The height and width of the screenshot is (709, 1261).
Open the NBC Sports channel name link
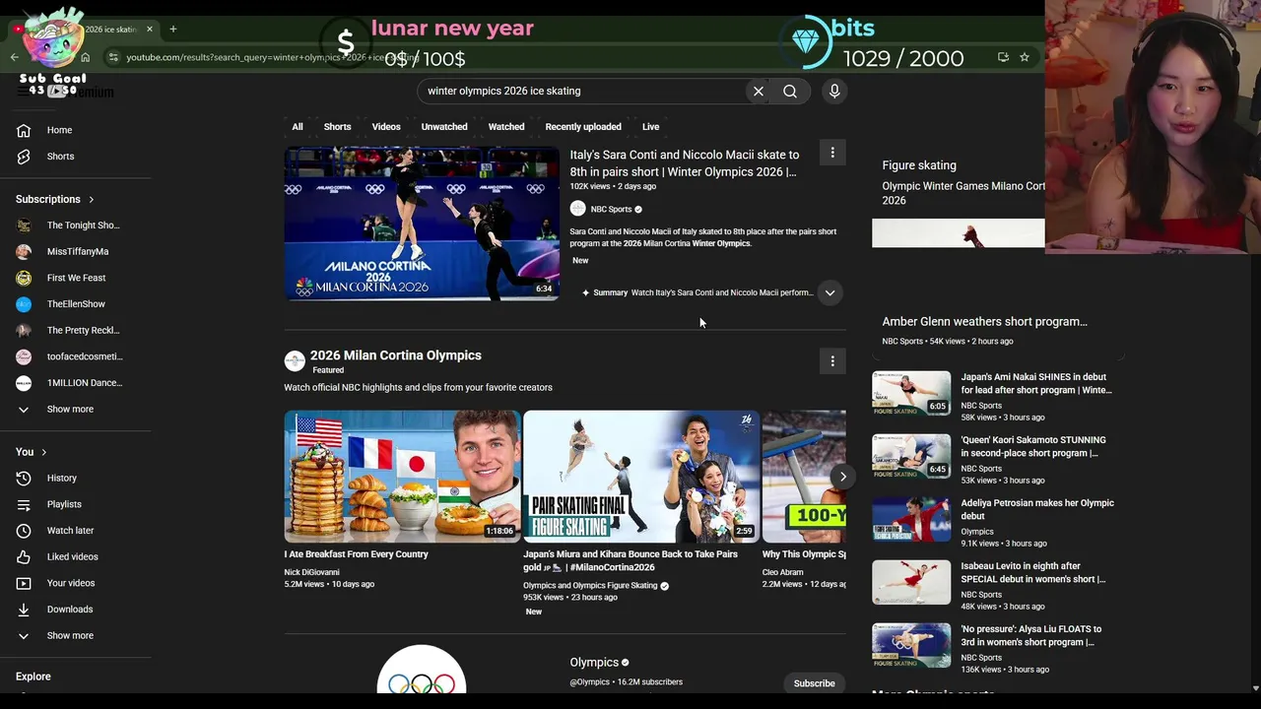click(x=611, y=209)
